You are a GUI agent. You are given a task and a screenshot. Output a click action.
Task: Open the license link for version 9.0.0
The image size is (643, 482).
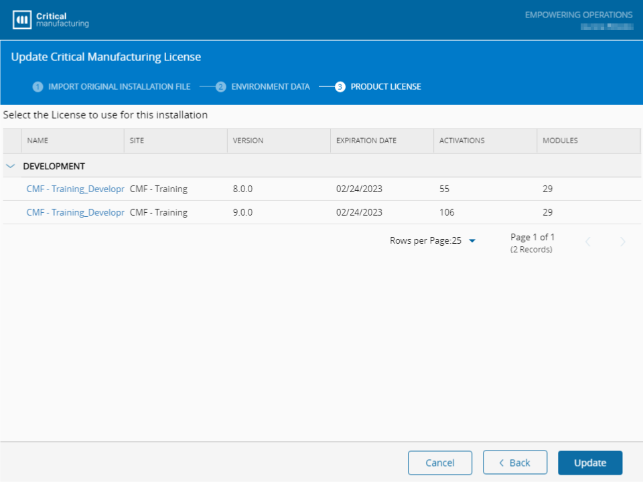click(75, 213)
